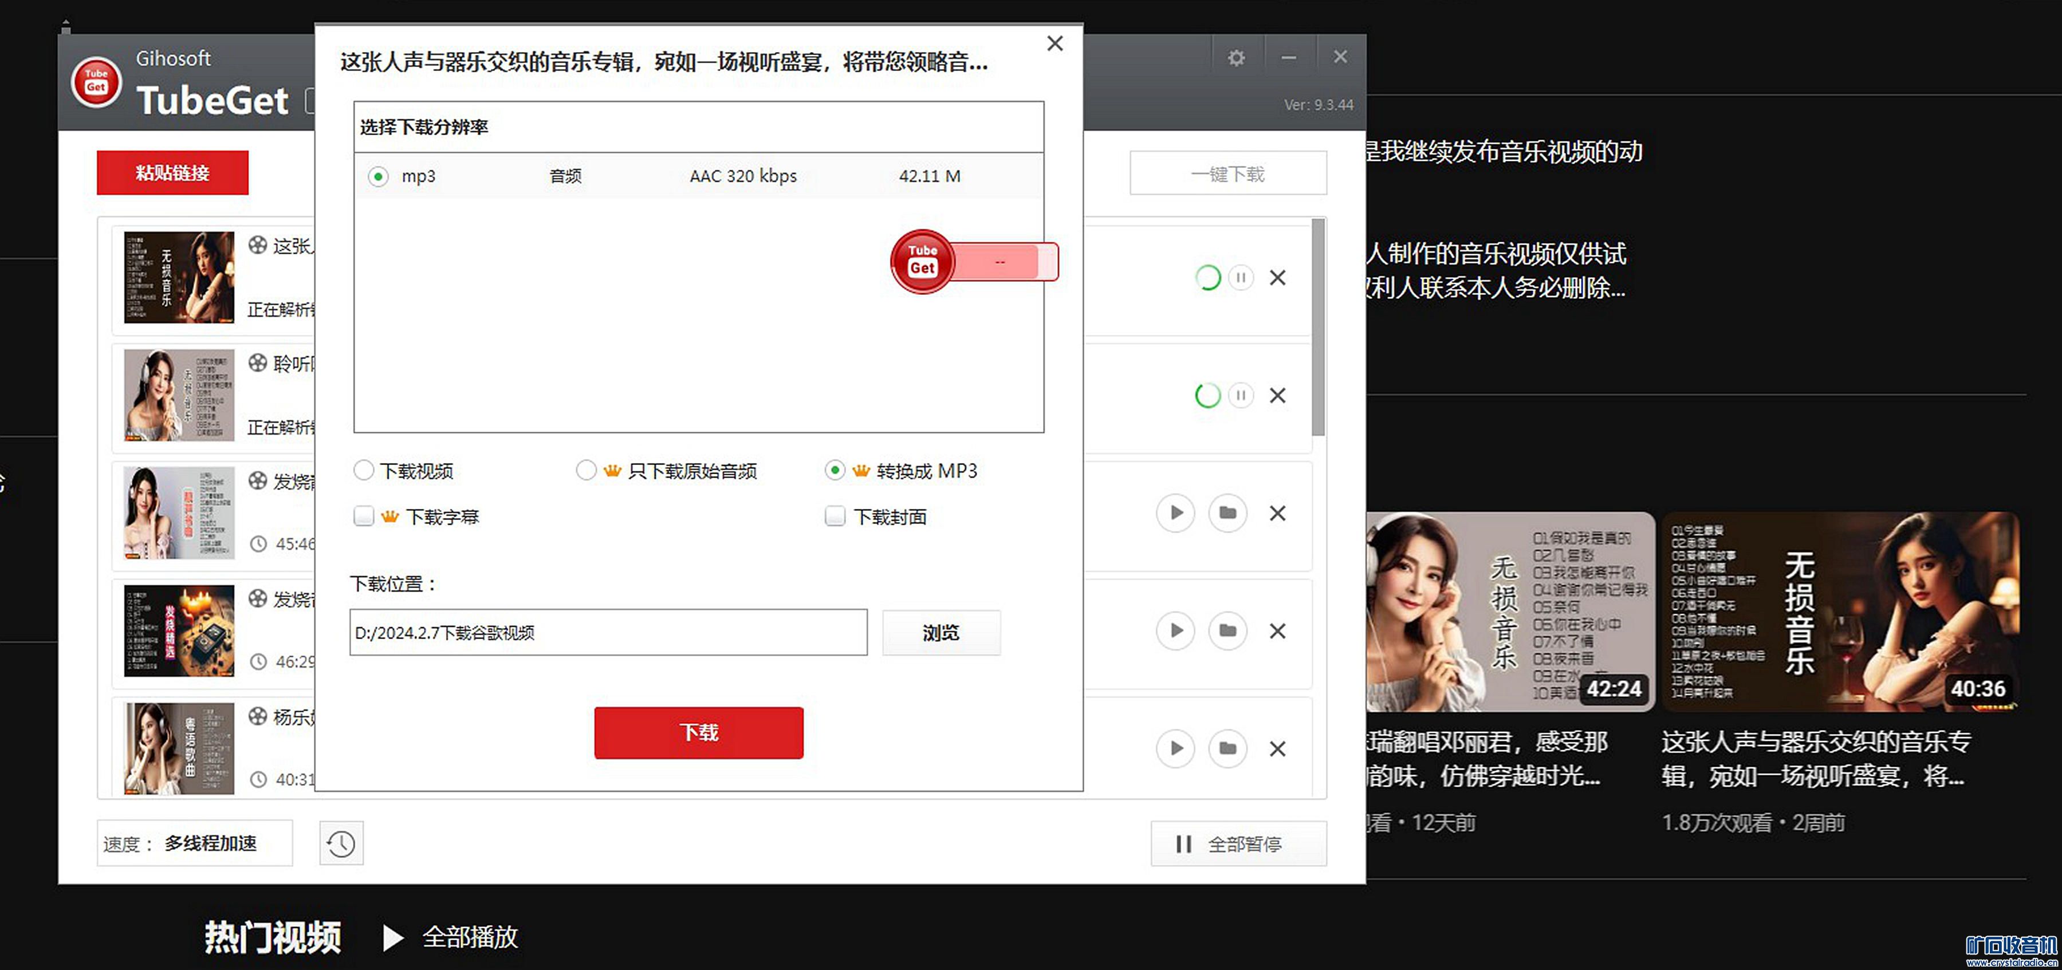Select 只下载原始音频 radio option
The image size is (2062, 970).
pyautogui.click(x=586, y=471)
